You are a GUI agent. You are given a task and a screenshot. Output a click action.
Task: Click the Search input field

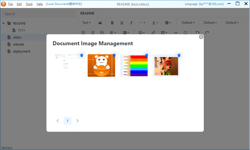39,14
